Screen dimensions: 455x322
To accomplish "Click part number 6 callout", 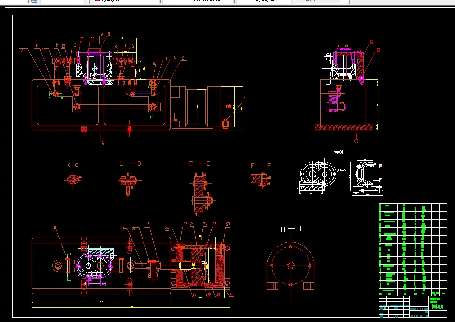I will click(133, 46).
